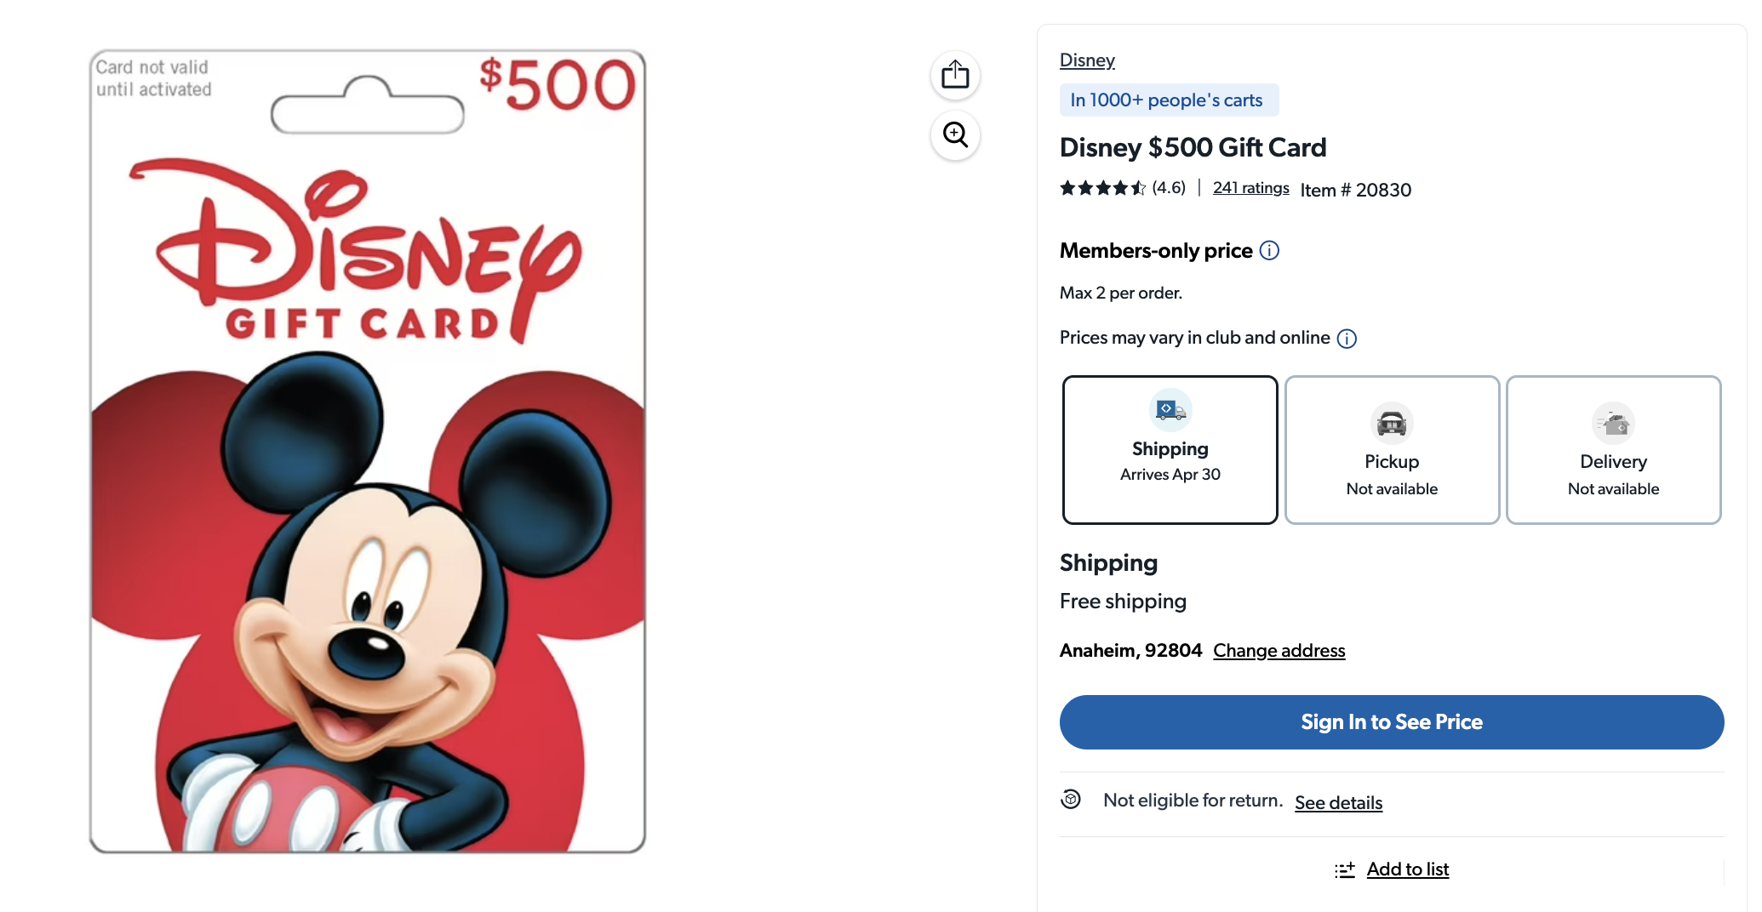Open the 241 ratings link
1762x912 pixels.
point(1250,188)
